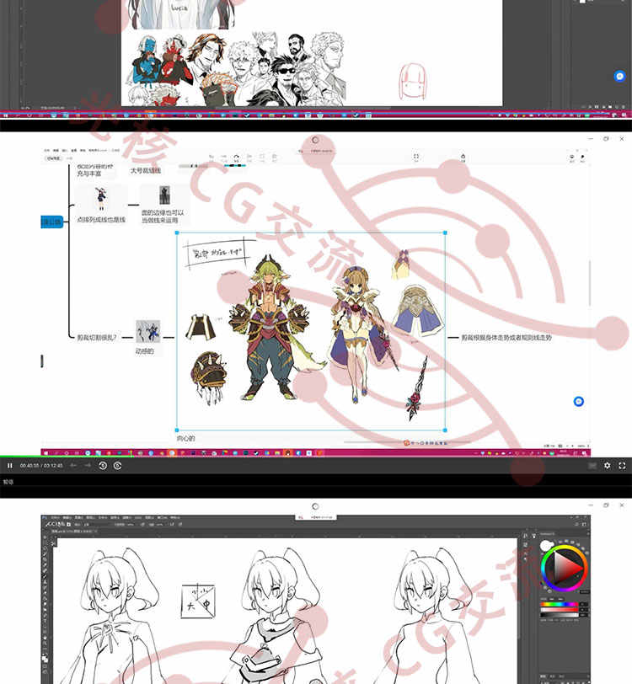632x684 pixels.
Task: Select node 剪裁切割很乱?
Action: (96, 337)
